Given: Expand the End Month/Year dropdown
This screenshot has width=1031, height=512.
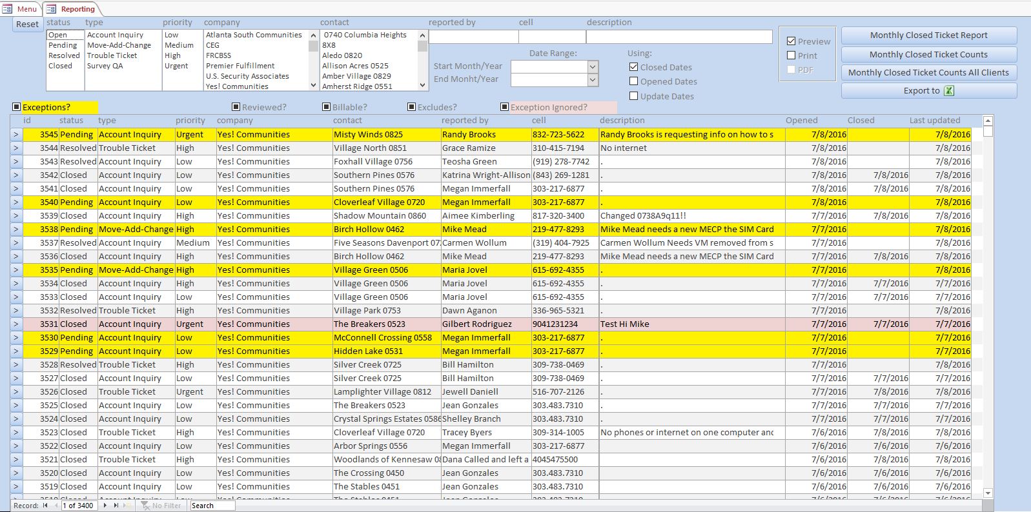Looking at the screenshot, I should pos(593,80).
